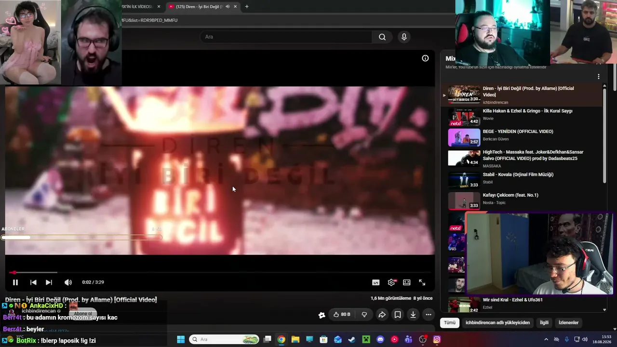Click the BEGE uploader name 'Berkcan Güven'
Viewport: 617px width, 347px height.
[496, 139]
